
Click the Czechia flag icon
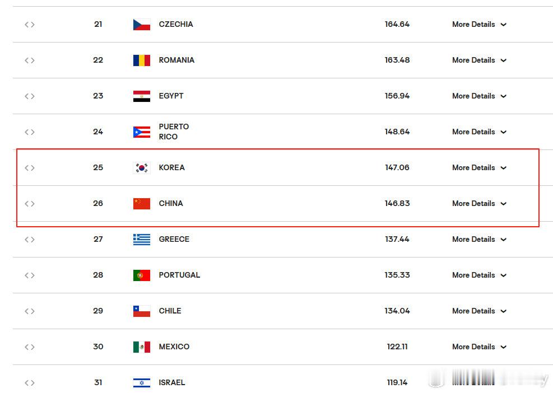[x=141, y=24]
